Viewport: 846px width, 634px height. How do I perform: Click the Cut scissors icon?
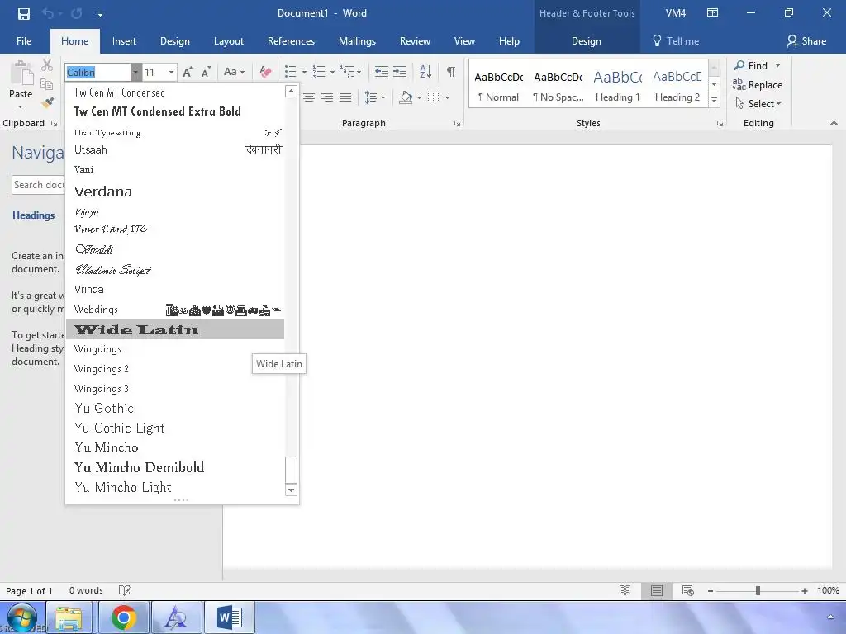pos(47,65)
